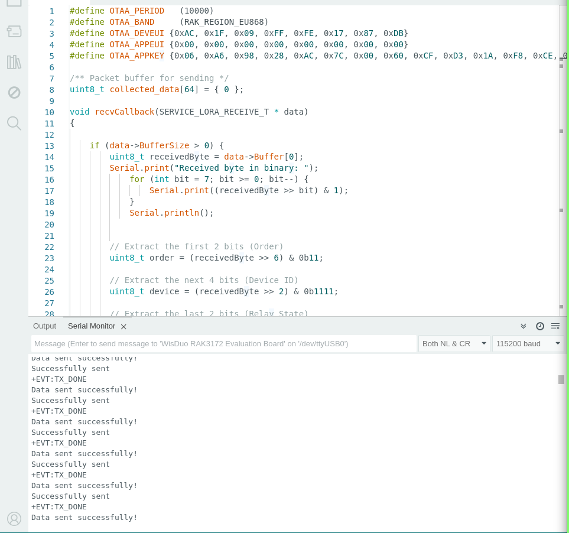Toggle autoscroll in Serial Monitor

click(523, 326)
